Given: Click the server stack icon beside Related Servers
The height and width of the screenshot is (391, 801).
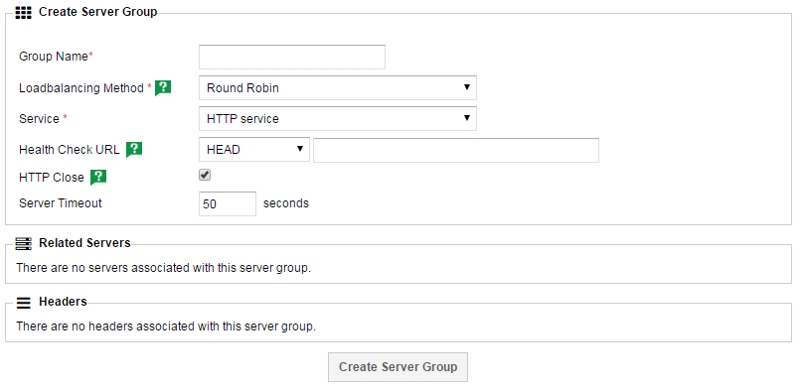Looking at the screenshot, I should click(24, 244).
